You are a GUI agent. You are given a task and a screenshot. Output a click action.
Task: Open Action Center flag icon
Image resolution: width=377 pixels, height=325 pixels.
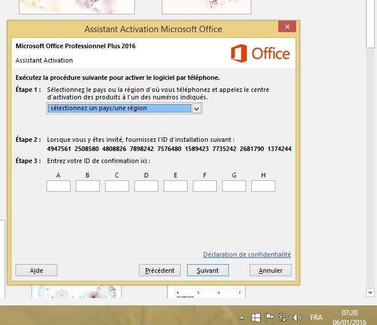point(269,318)
